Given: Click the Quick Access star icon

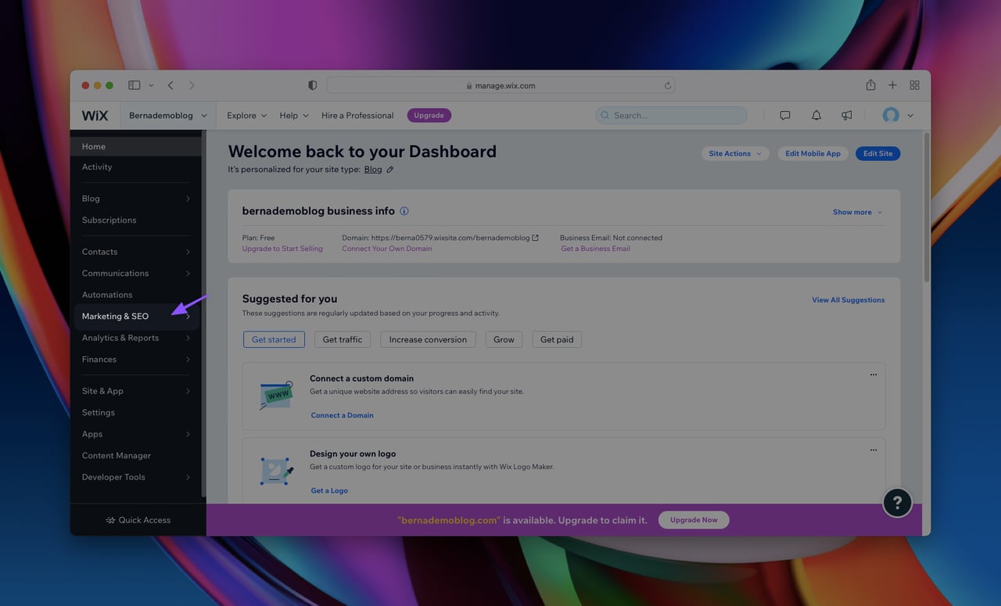Looking at the screenshot, I should pos(110,520).
